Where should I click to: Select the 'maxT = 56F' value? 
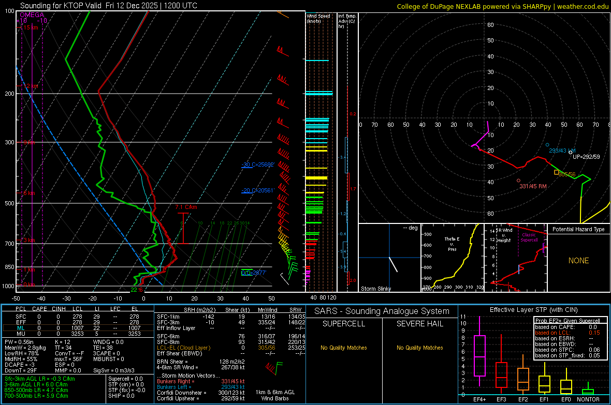pos(68,359)
